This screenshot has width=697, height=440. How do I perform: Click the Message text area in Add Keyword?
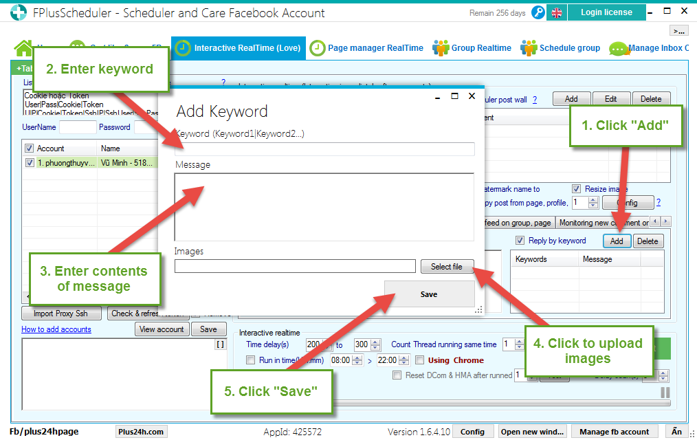[324, 207]
